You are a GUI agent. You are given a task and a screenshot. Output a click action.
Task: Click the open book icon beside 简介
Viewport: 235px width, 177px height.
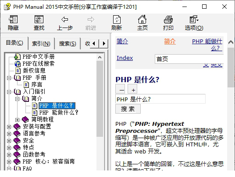tap(25, 99)
